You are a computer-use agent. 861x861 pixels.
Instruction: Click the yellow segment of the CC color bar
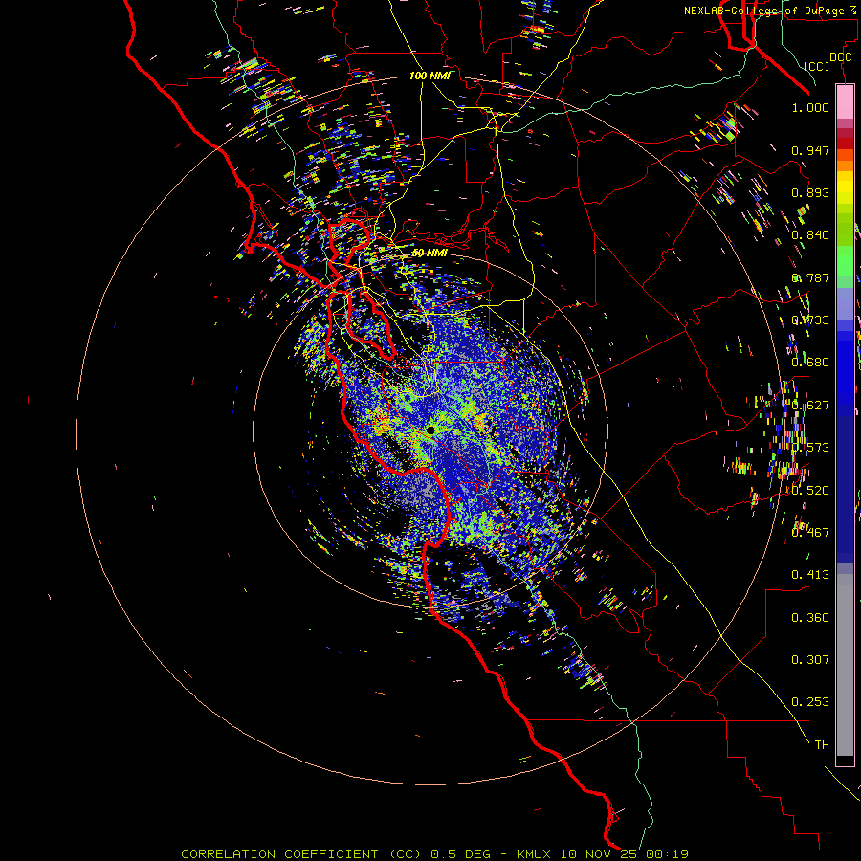pyautogui.click(x=845, y=188)
